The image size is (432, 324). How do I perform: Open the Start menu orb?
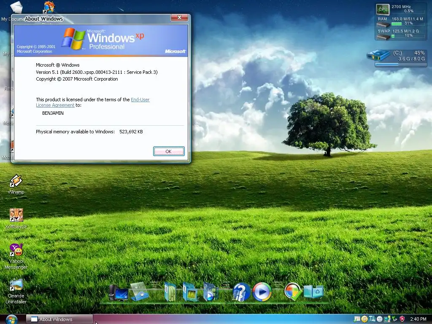11,319
